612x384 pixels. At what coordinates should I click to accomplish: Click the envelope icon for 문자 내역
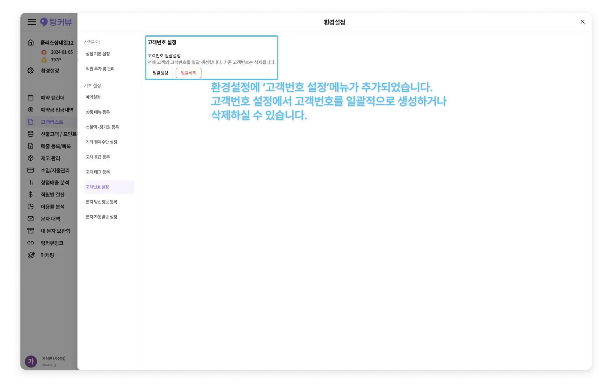tap(31, 219)
